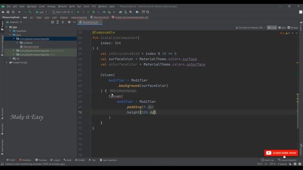The width and height of the screenshot is (303, 170).
Task: Click the Save All toolbar icon
Action: pyautogui.click(x=8, y=12)
